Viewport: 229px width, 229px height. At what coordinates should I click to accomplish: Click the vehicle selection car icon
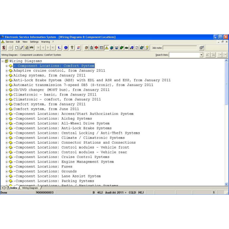31,48
